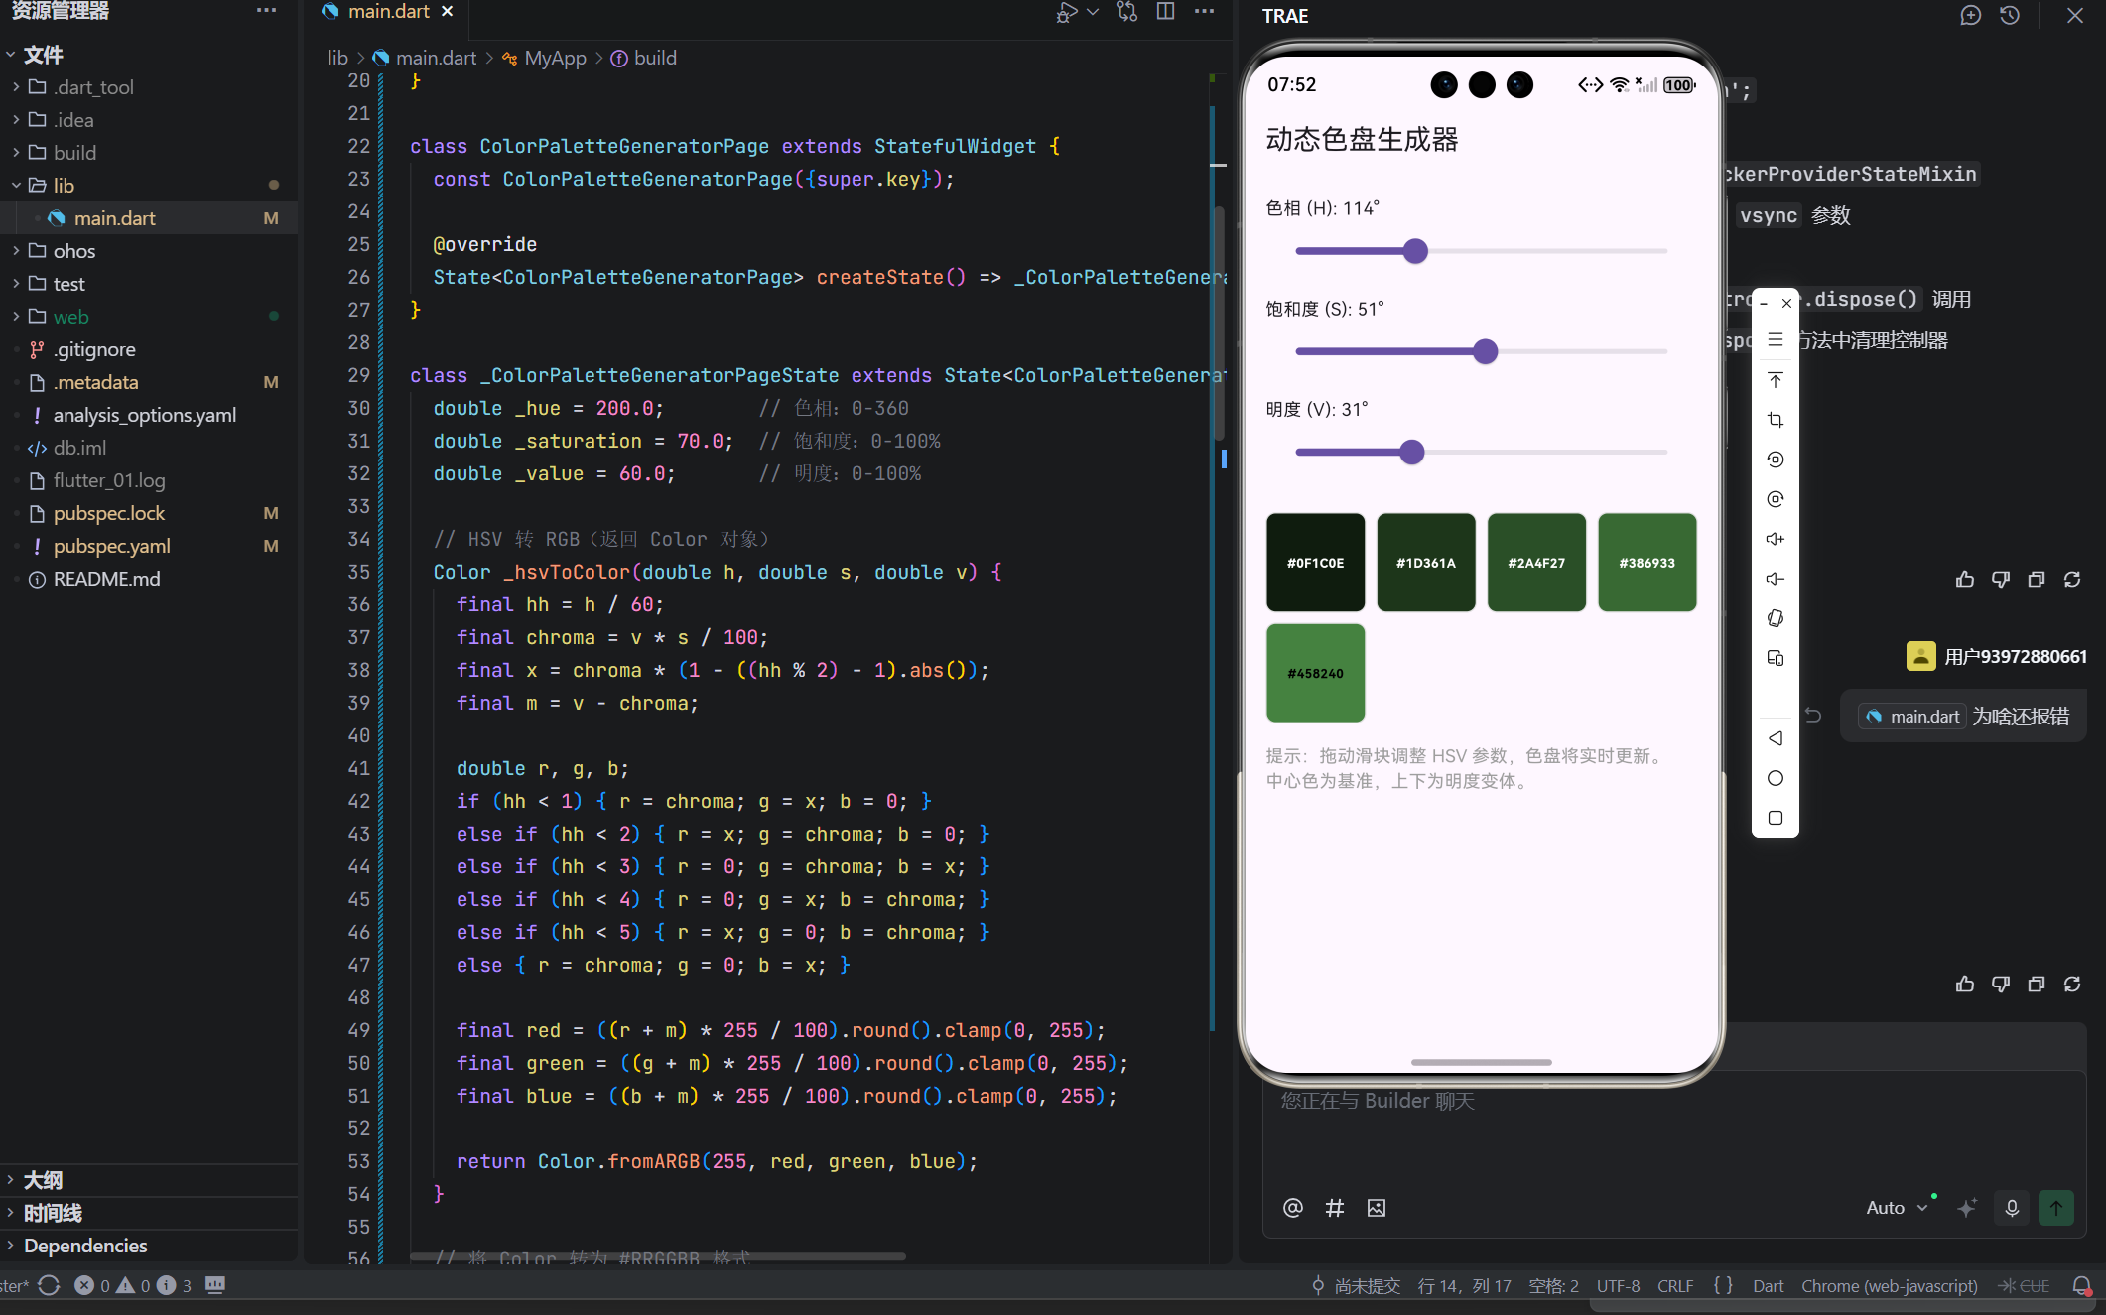Image resolution: width=2106 pixels, height=1315 pixels.
Task: Click the attach image icon in chat
Action: 1376,1208
